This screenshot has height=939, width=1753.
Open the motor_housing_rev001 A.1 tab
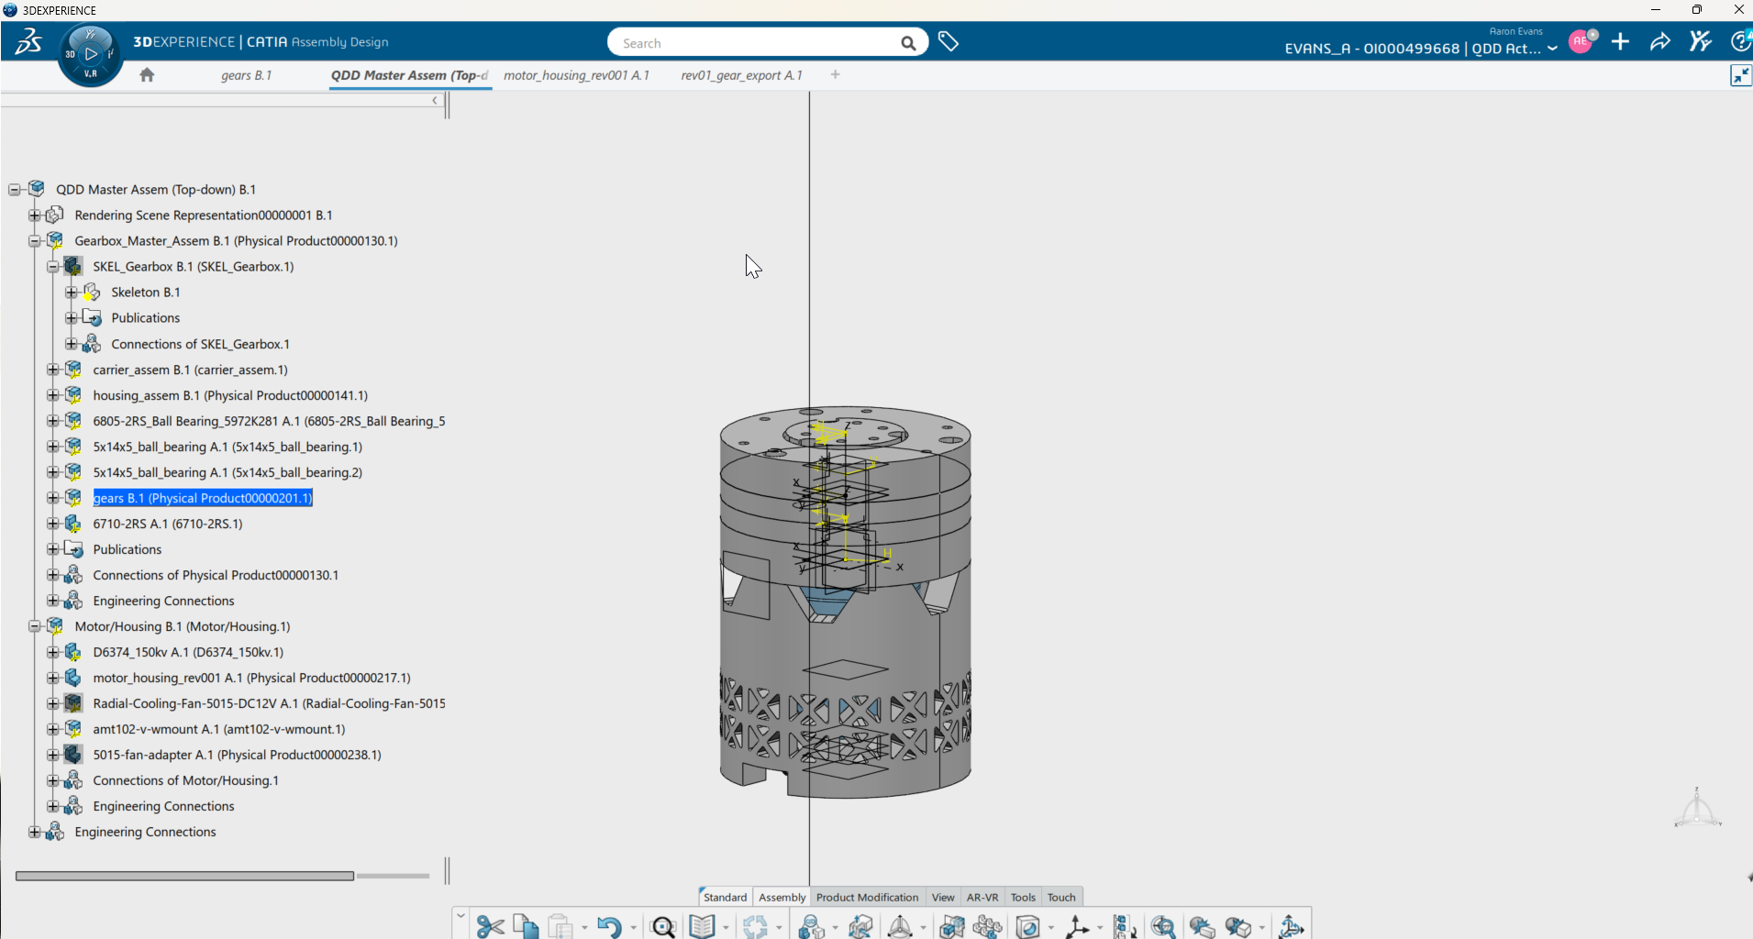pyautogui.click(x=576, y=75)
